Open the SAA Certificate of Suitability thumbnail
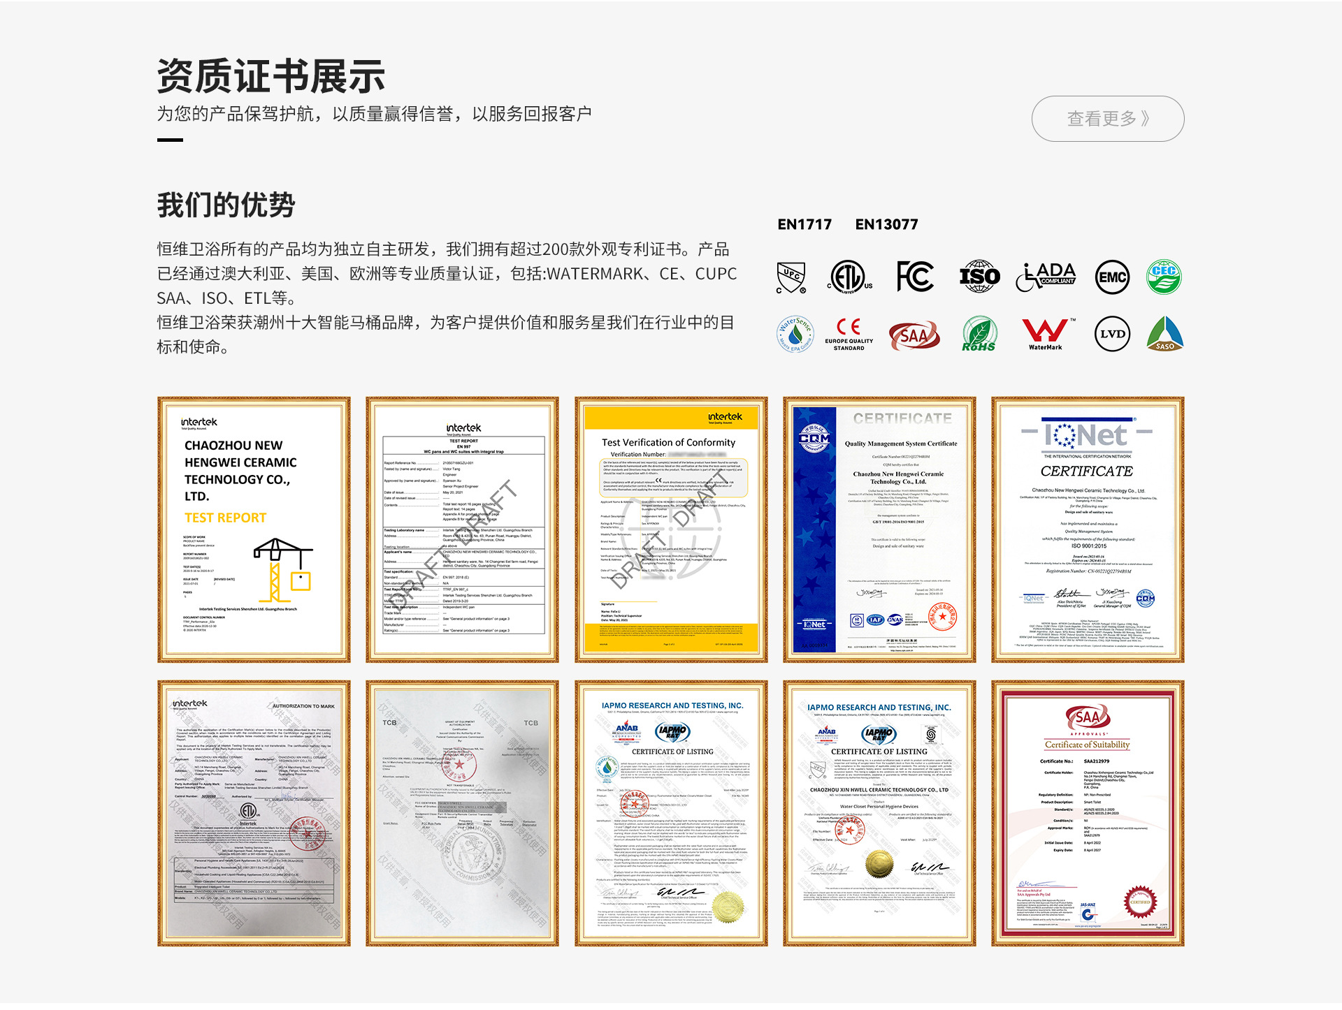The image size is (1342, 1010). pos(1088,813)
